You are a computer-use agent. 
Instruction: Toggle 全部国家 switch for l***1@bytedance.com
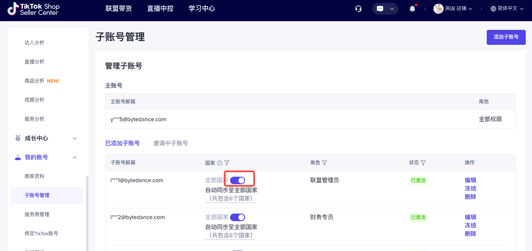point(237,180)
